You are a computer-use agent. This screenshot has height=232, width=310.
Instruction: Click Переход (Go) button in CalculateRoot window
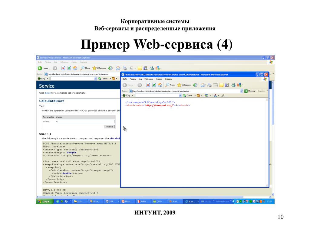(250, 91)
